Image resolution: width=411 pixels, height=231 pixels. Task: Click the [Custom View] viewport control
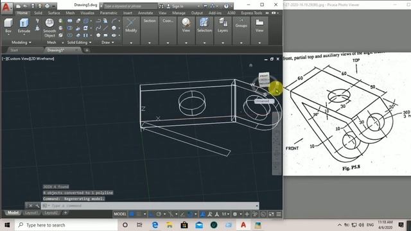17,58
